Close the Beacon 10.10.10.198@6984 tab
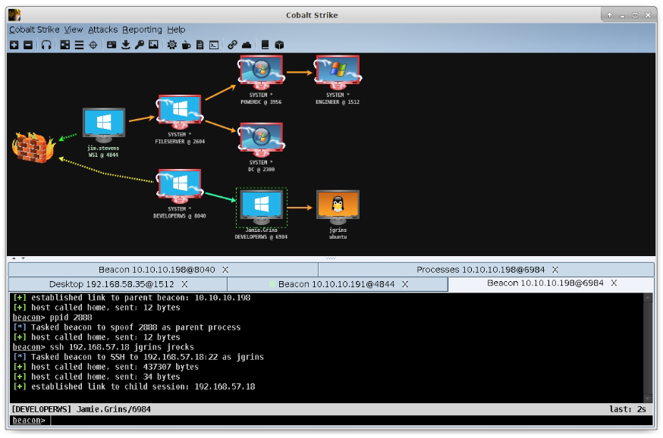This screenshot has width=663, height=438. click(x=614, y=283)
